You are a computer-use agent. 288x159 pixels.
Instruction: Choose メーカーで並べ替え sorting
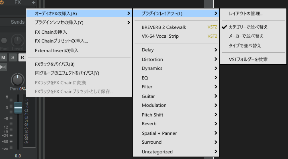coord(253,36)
